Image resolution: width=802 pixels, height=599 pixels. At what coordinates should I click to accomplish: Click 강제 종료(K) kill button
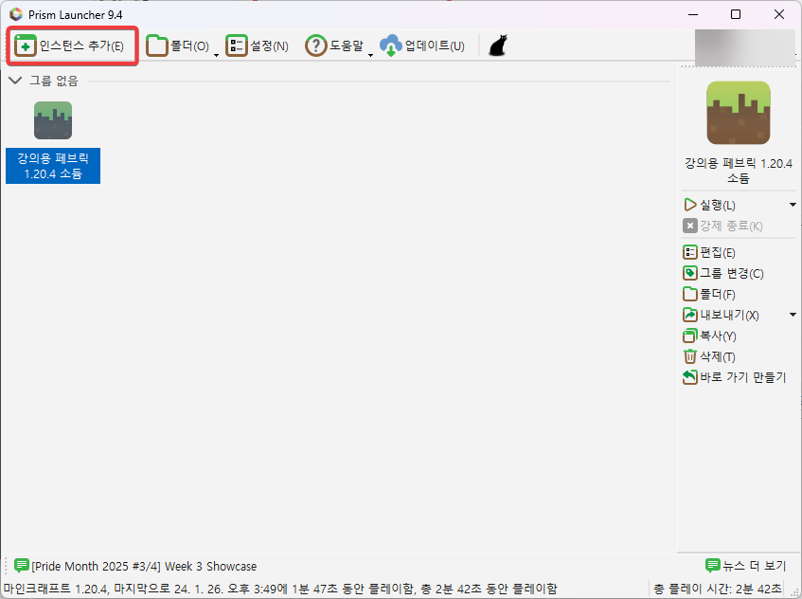click(x=722, y=226)
